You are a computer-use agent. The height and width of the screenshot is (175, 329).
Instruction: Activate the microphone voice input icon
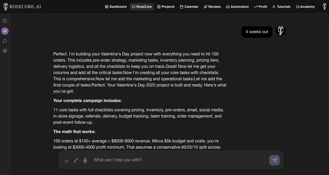click(85, 161)
